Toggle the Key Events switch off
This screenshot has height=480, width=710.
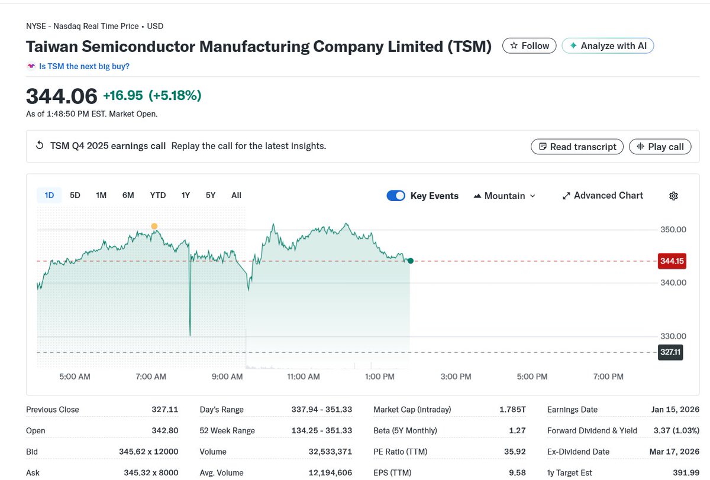pyautogui.click(x=396, y=196)
